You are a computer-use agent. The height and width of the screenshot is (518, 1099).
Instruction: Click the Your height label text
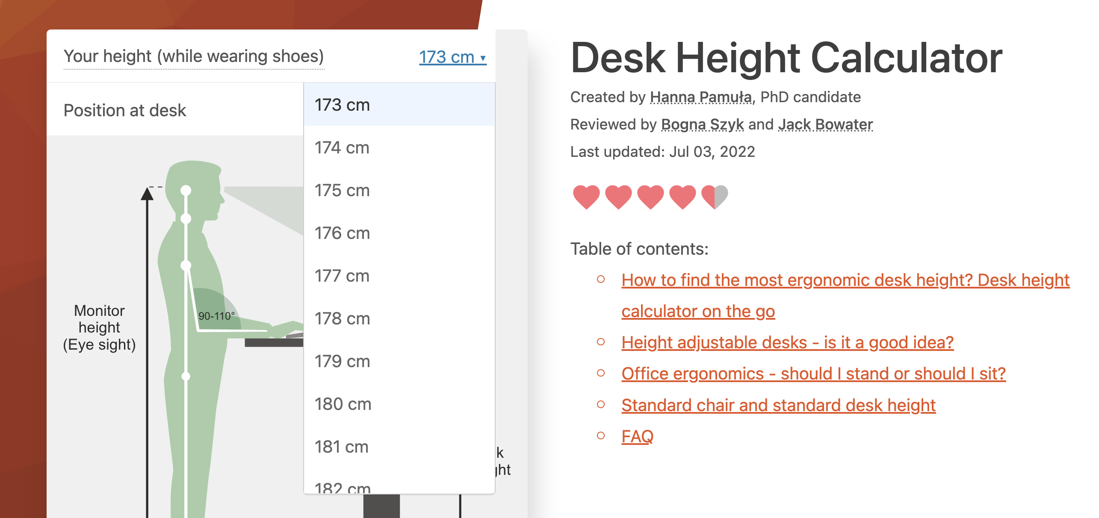coord(194,56)
